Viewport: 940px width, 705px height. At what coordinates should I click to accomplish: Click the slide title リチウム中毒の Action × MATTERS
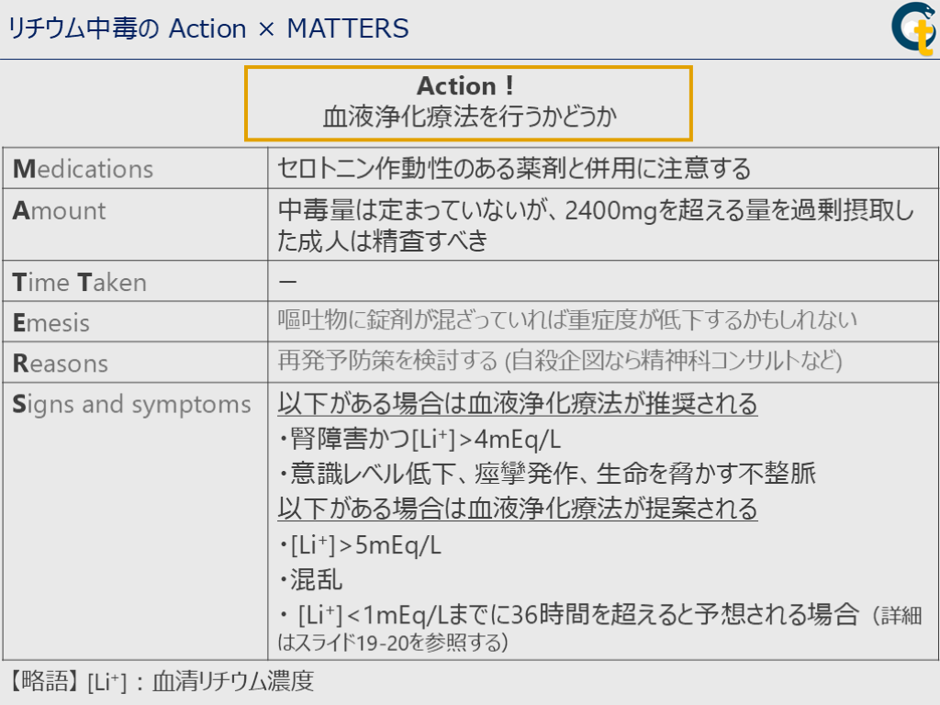[208, 29]
